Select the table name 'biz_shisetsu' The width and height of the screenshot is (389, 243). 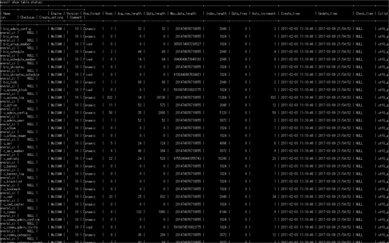pyautogui.click(x=14, y=67)
